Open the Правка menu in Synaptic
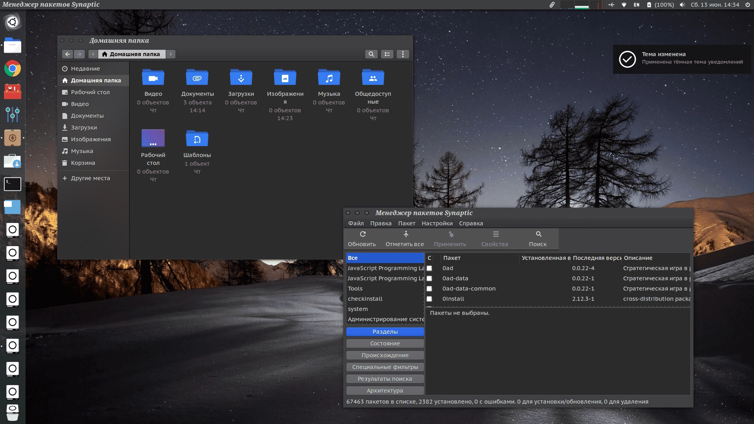Viewport: 754px width, 424px height. 381,223
